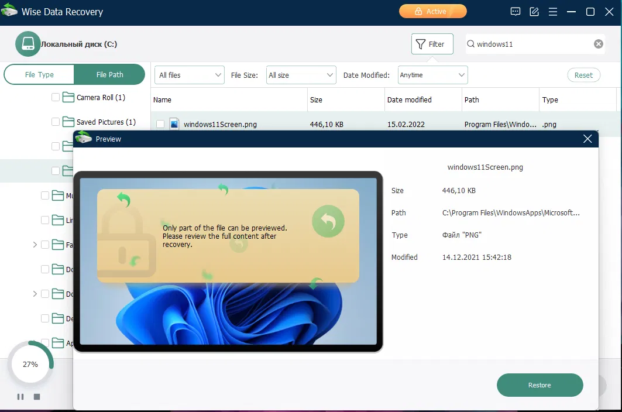This screenshot has width=622, height=412.
Task: Click the modified date 14.12.2021 15:42:18
Action: (477, 257)
